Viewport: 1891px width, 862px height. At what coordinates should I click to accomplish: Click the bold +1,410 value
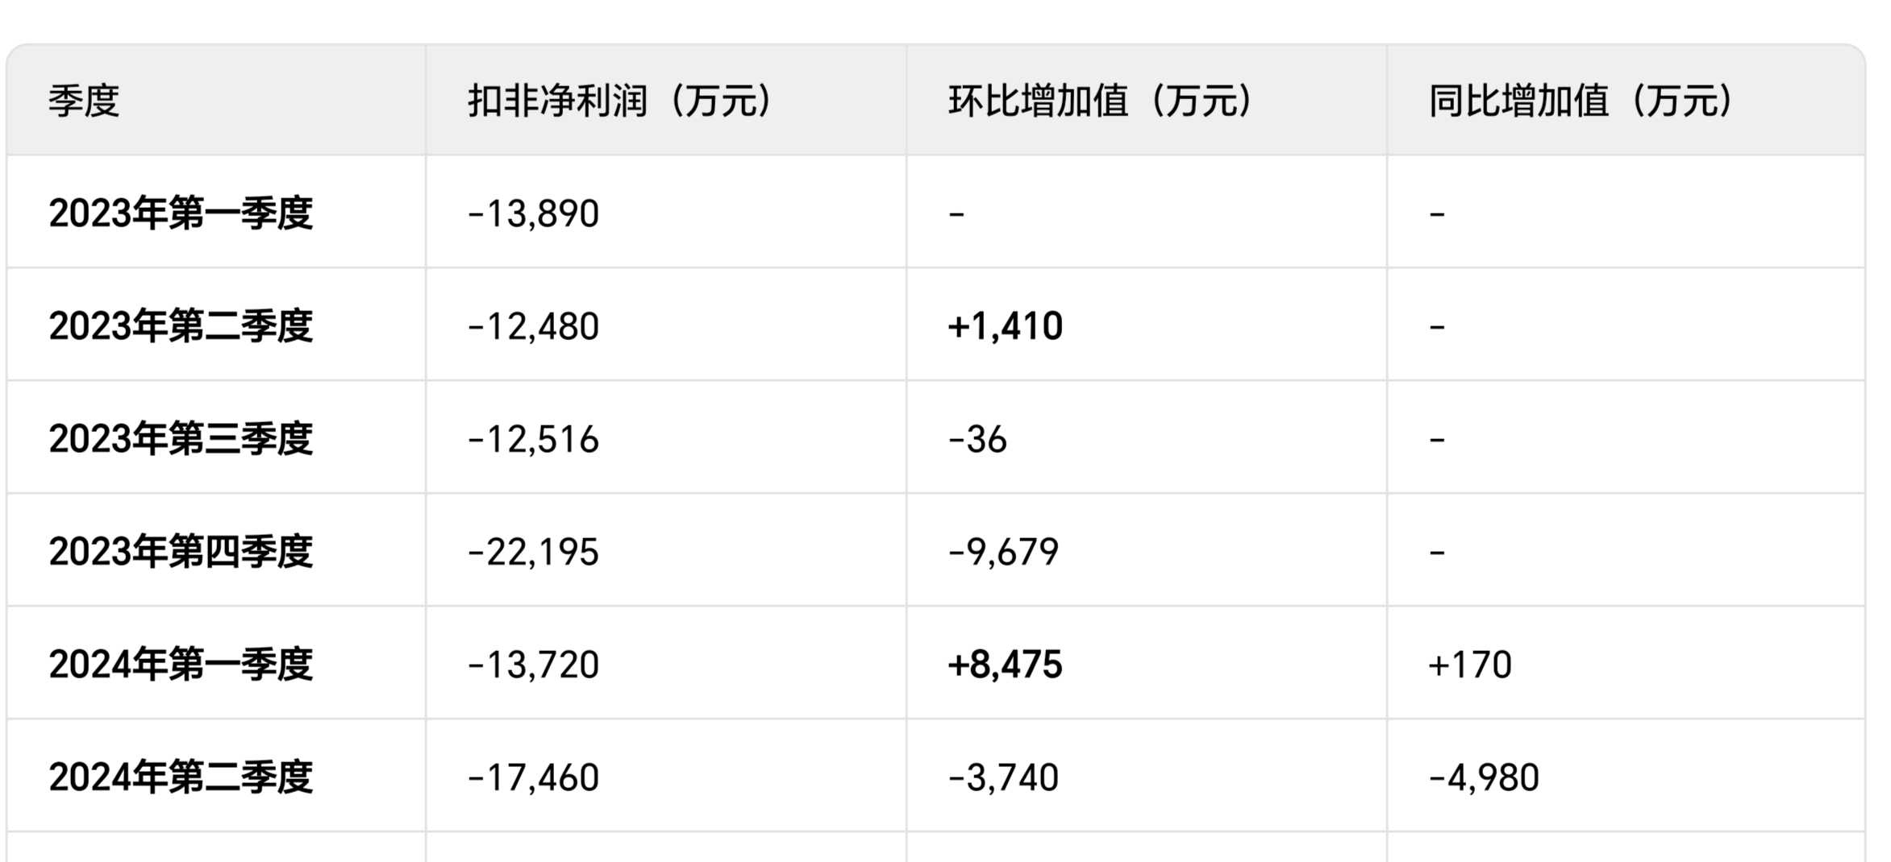pyautogui.click(x=1005, y=326)
